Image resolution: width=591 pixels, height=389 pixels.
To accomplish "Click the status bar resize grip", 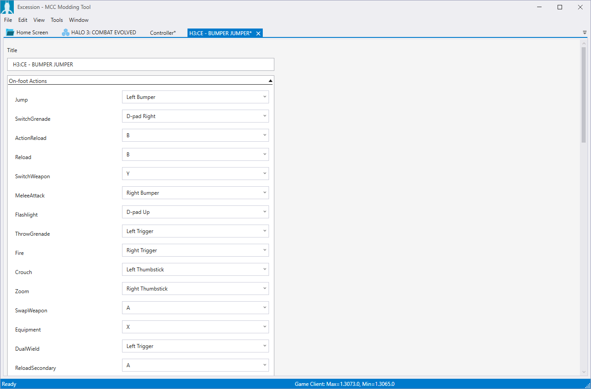I will point(587,385).
